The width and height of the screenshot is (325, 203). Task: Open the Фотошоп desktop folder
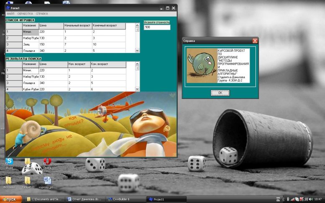click(9, 183)
